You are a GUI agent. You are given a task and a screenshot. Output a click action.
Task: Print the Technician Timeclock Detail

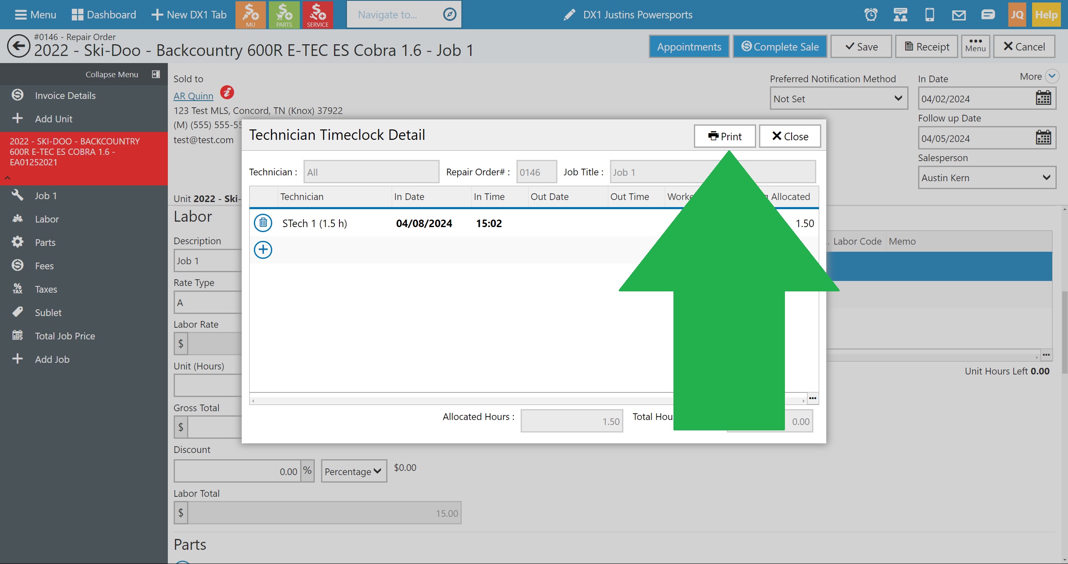pos(724,137)
